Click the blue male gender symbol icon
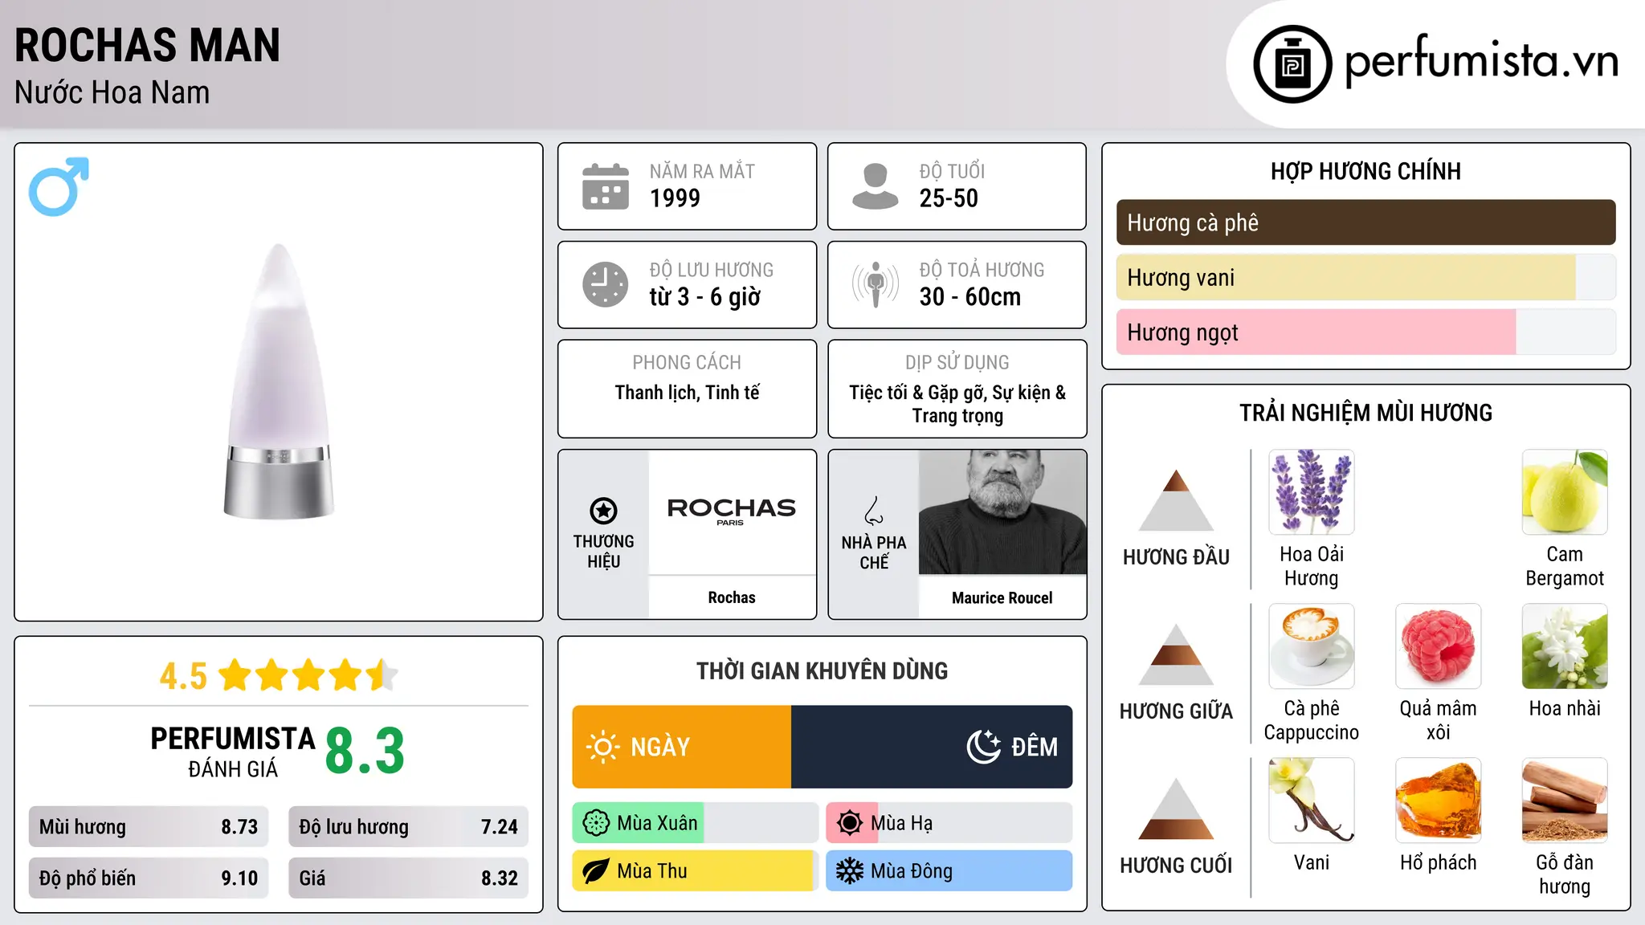This screenshot has height=925, width=1645. tap(59, 186)
